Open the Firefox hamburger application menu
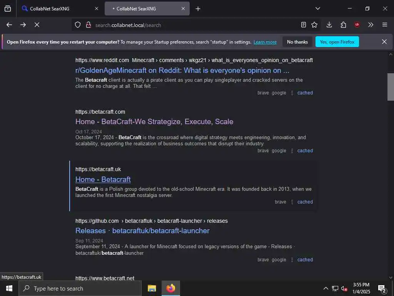The image size is (394, 296). 385,25
